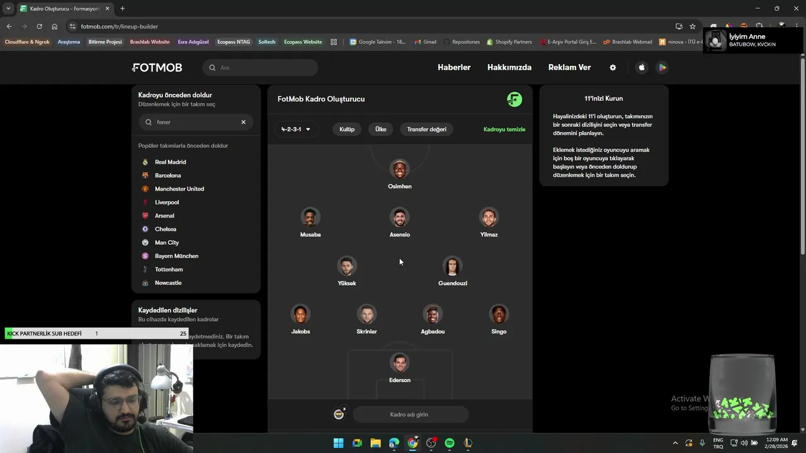Viewport: 806px width, 453px height.
Task: Select Yilmaz's player portrait
Action: [489, 218]
